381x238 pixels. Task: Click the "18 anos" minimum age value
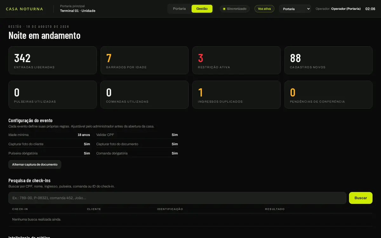pos(84,135)
